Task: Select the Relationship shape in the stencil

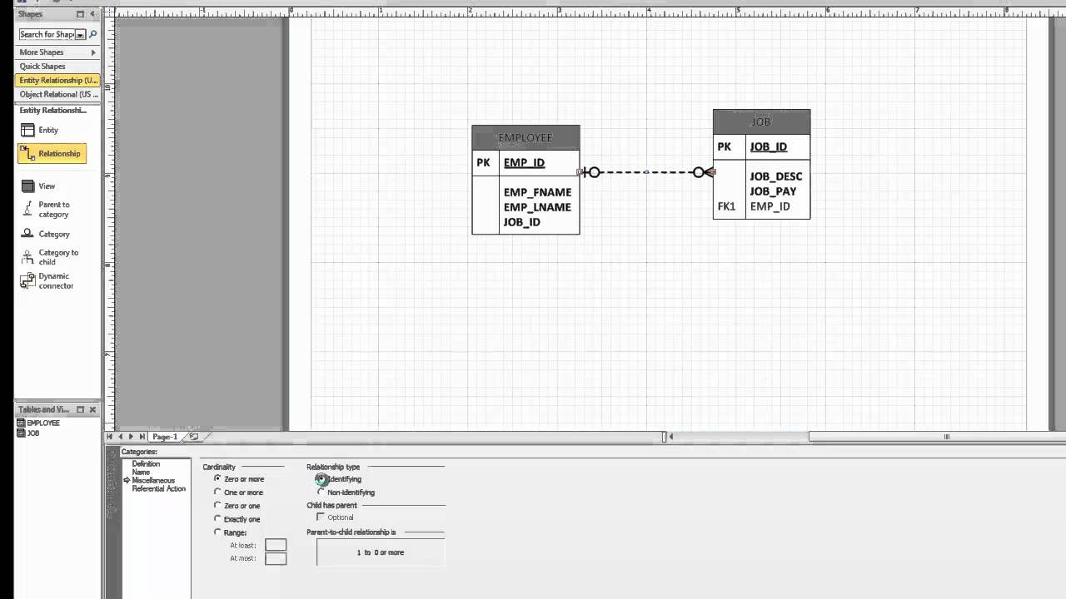Action: click(x=52, y=153)
